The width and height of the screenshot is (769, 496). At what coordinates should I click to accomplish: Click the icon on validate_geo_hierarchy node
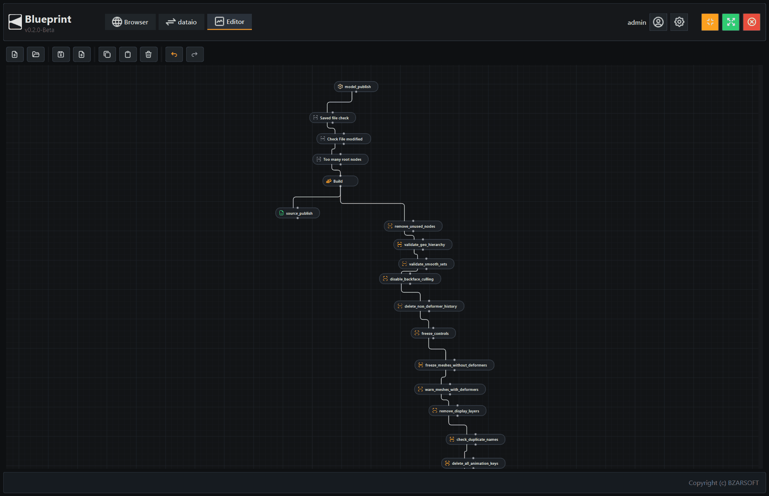point(400,244)
